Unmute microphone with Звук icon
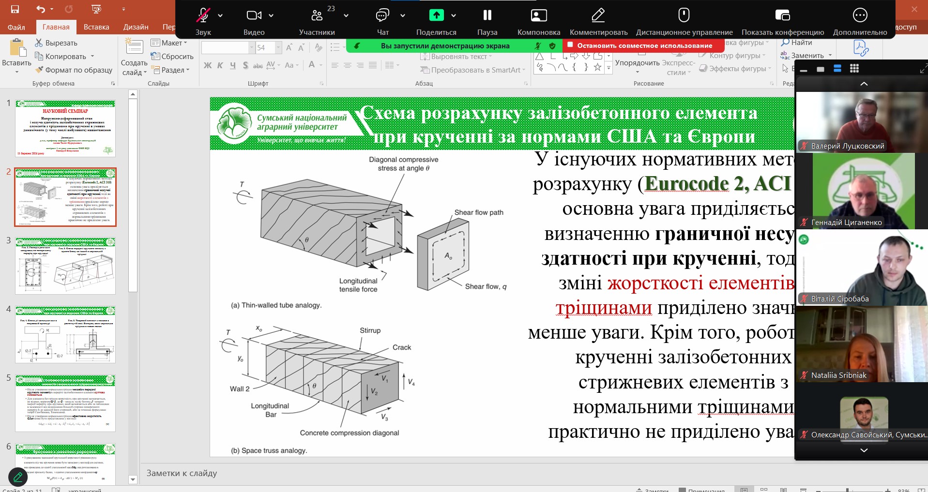928x492 pixels. [203, 16]
